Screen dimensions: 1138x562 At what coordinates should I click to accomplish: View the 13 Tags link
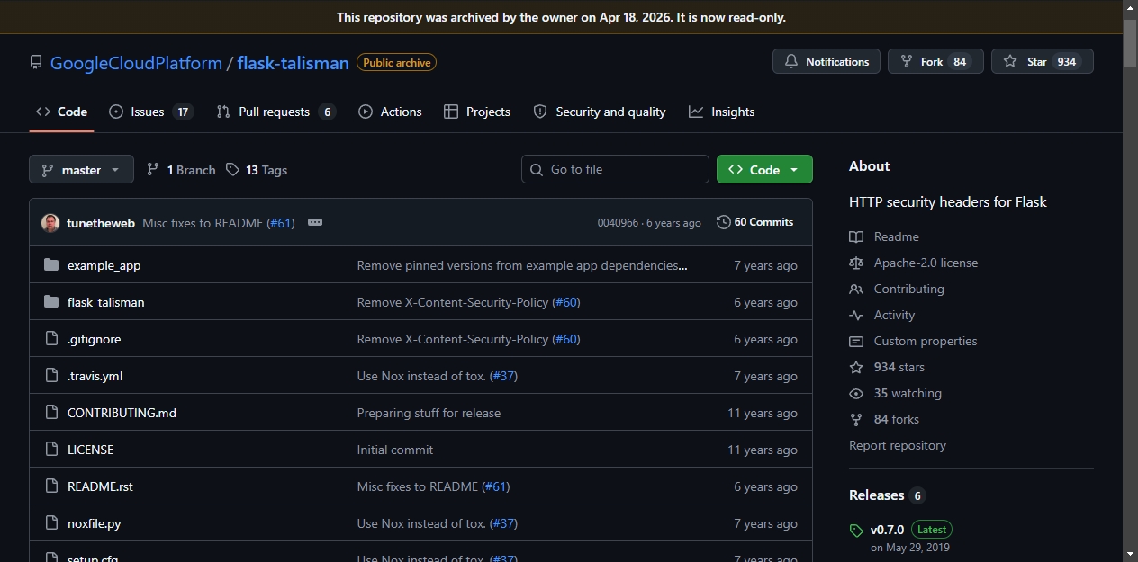click(257, 170)
